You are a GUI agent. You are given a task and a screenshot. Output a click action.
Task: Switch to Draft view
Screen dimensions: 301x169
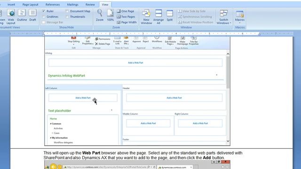(32, 15)
